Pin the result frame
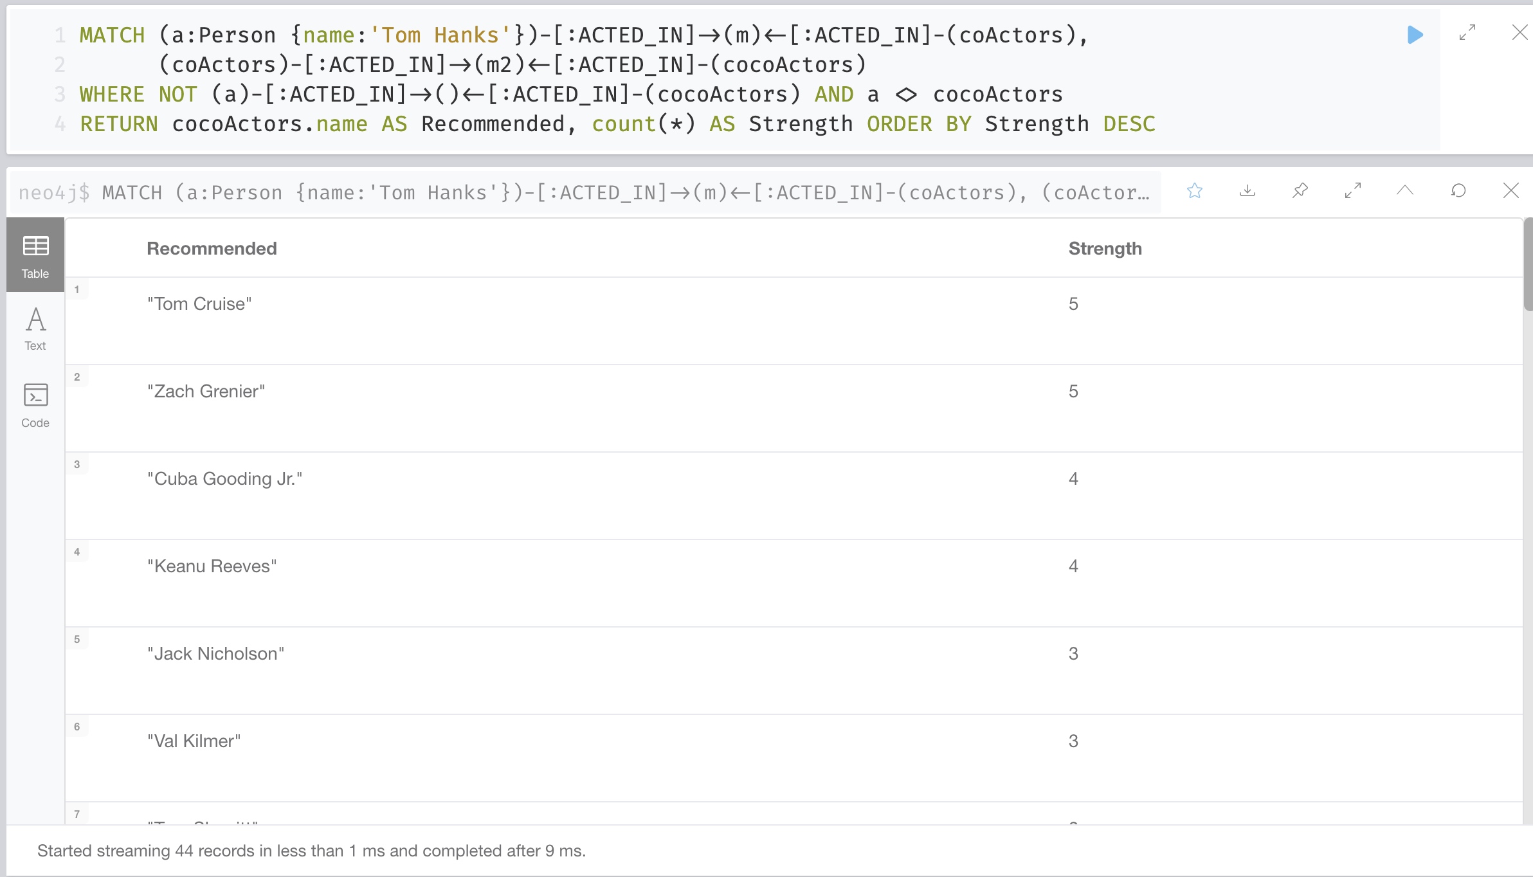This screenshot has height=877, width=1533. click(1300, 191)
